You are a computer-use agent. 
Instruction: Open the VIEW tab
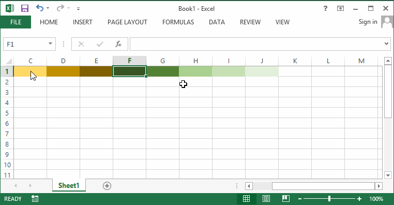click(282, 22)
